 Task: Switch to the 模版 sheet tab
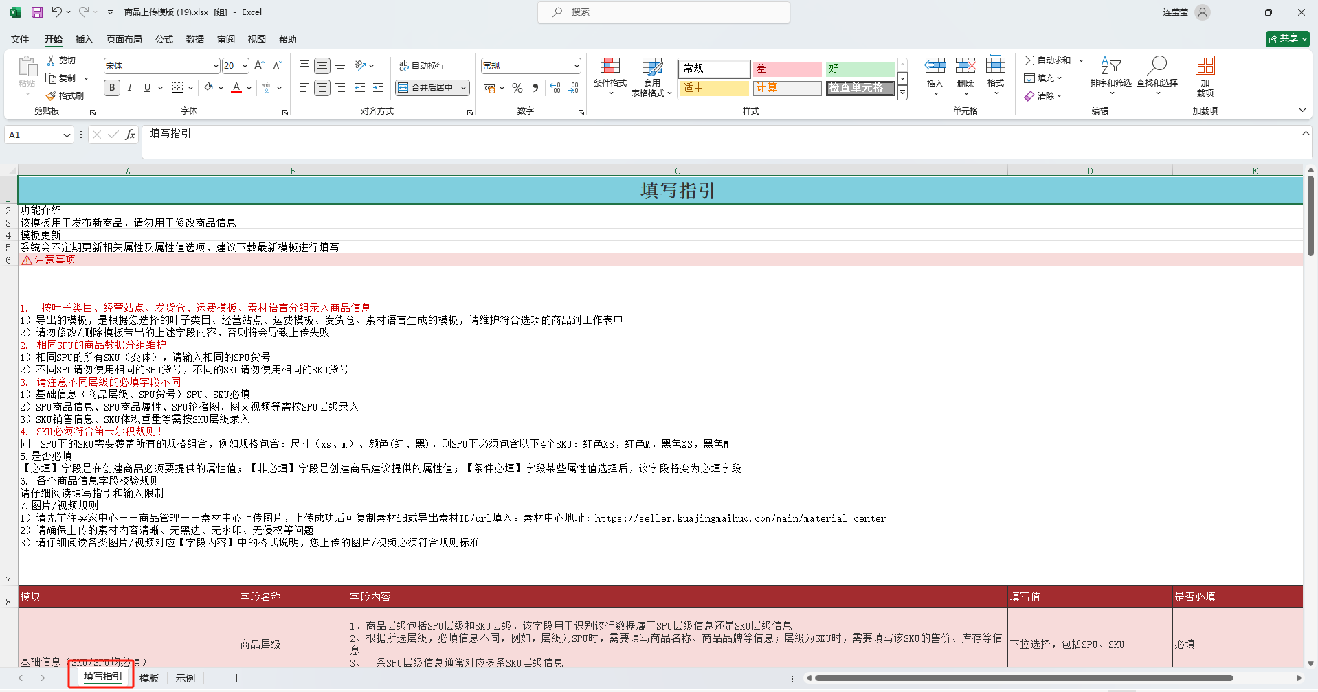(149, 678)
